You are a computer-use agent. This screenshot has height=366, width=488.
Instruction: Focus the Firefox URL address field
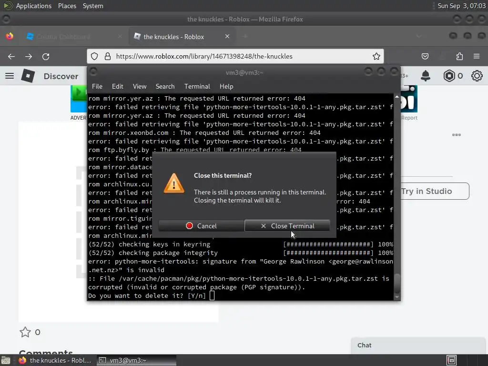[x=235, y=56]
